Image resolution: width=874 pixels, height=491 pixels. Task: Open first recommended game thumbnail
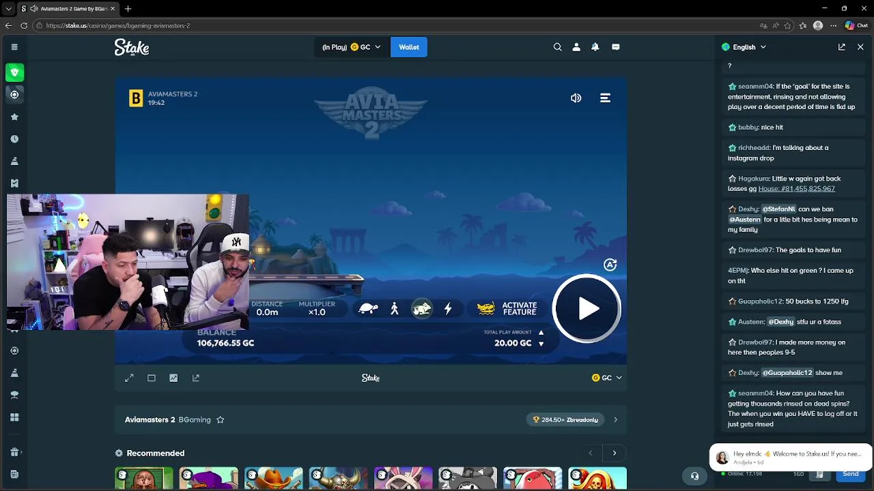[x=143, y=479]
